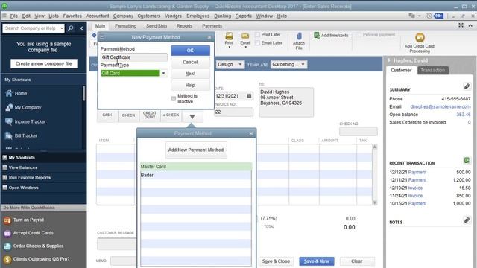Click Next in New Payment Method
Image resolution: width=477 pixels, height=268 pixels.
[190, 74]
